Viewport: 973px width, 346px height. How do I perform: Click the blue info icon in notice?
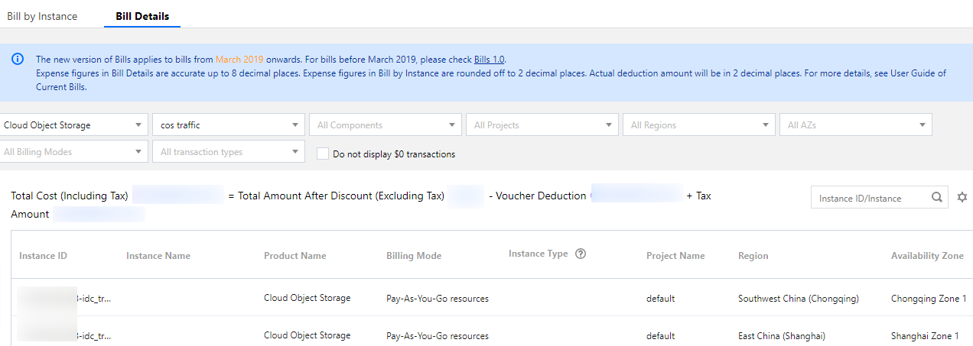coord(18,60)
